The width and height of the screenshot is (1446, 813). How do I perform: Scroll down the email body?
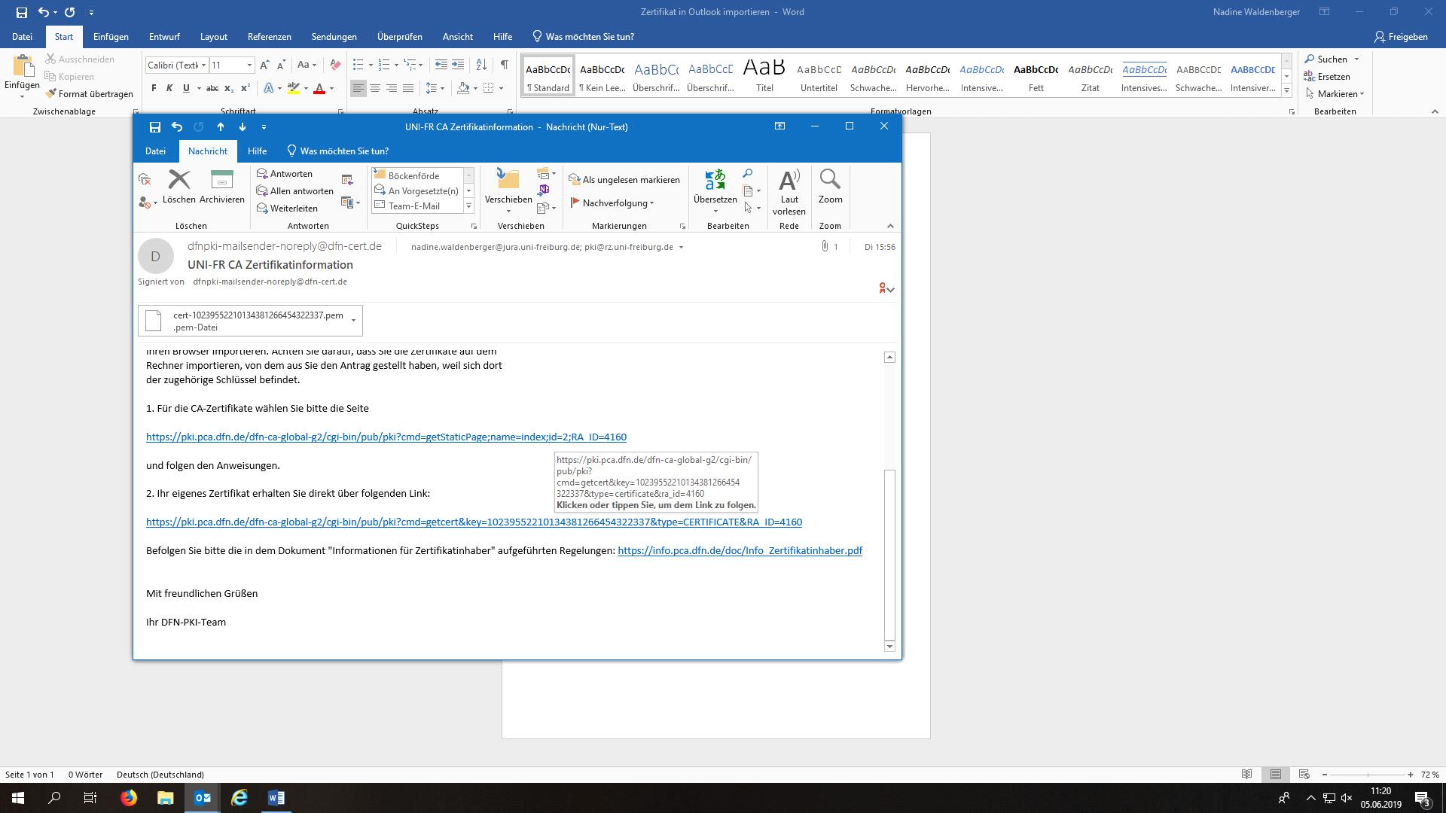pyautogui.click(x=890, y=647)
